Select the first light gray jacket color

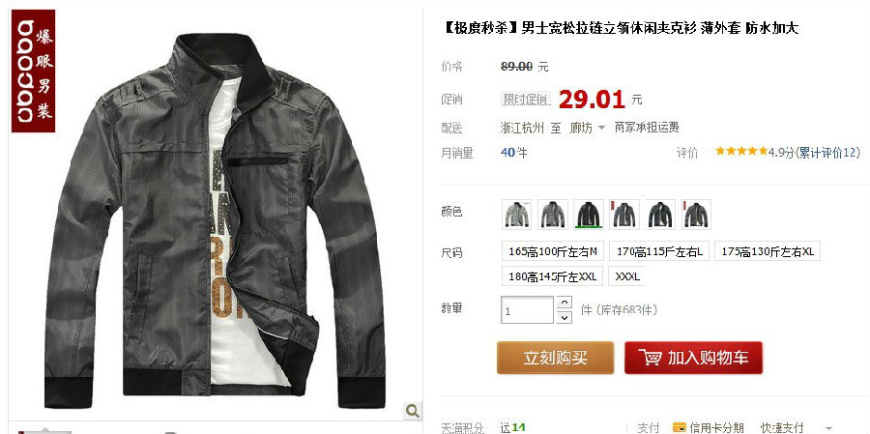(516, 215)
